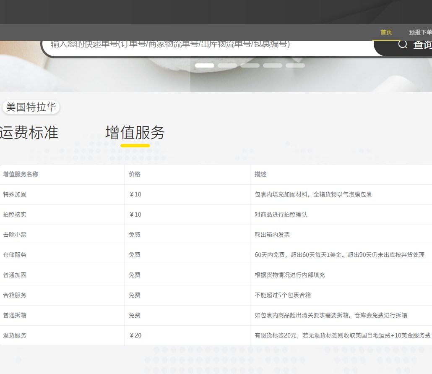Click description starting 有退货标签20元

point(343,335)
